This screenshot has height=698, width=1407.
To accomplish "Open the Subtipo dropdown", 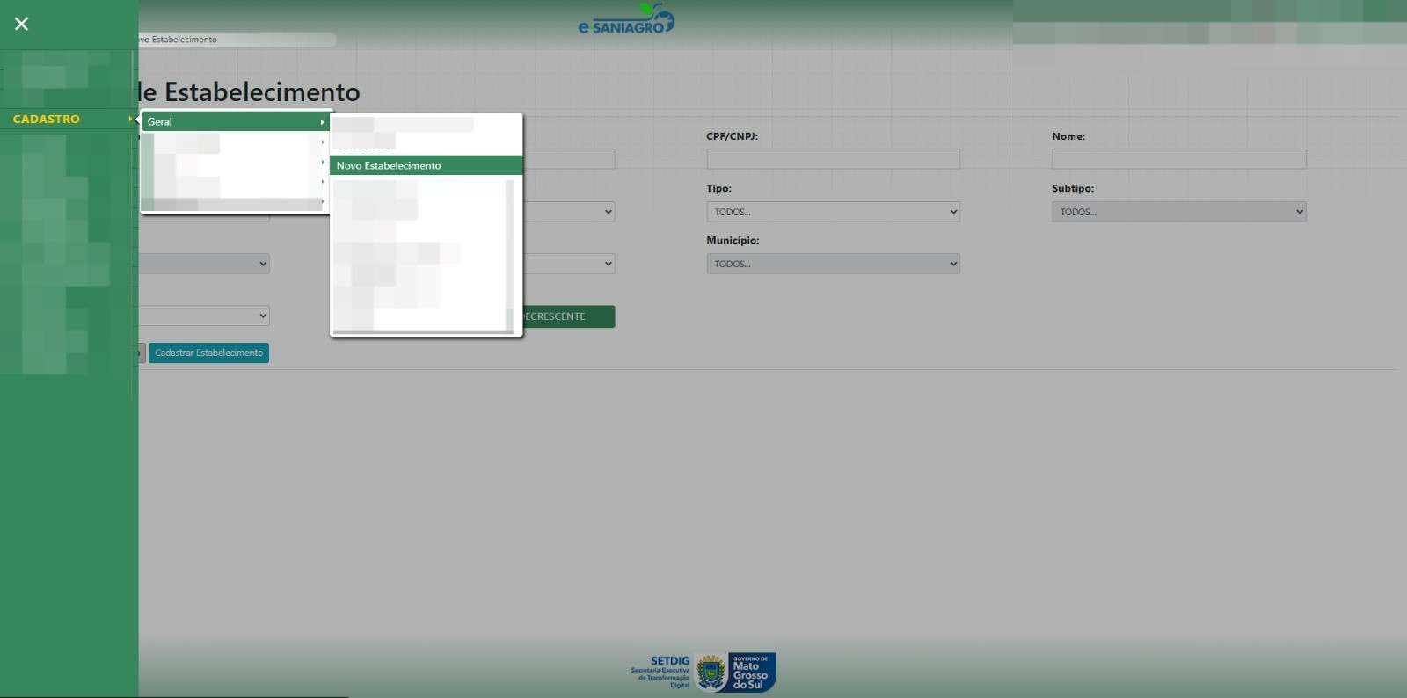I will (x=1178, y=212).
